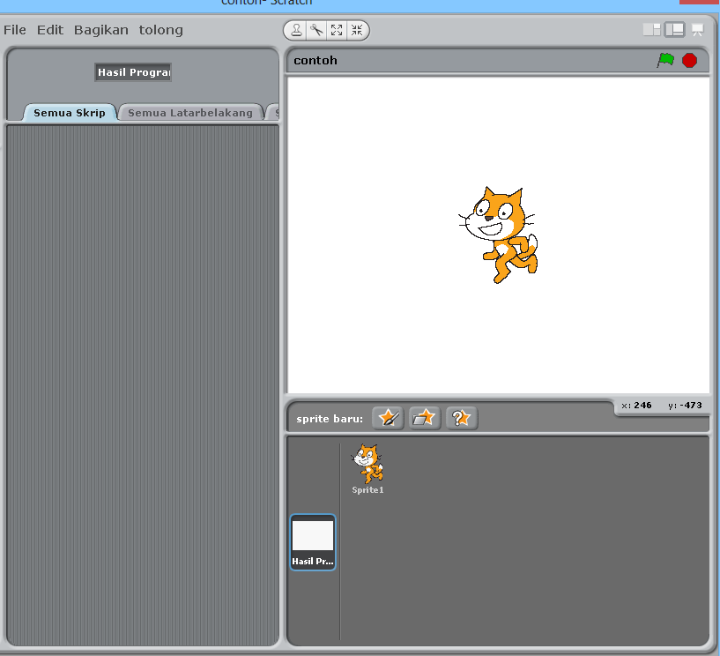Screen dimensions: 720x656
Task: Get a surprise sprite
Action: tap(462, 418)
